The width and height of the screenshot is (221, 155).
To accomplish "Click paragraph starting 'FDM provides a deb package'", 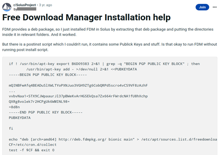I will click(108, 32).
